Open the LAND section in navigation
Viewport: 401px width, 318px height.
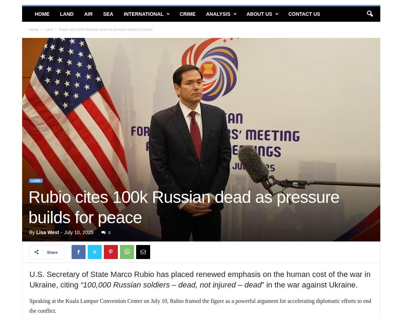click(67, 14)
